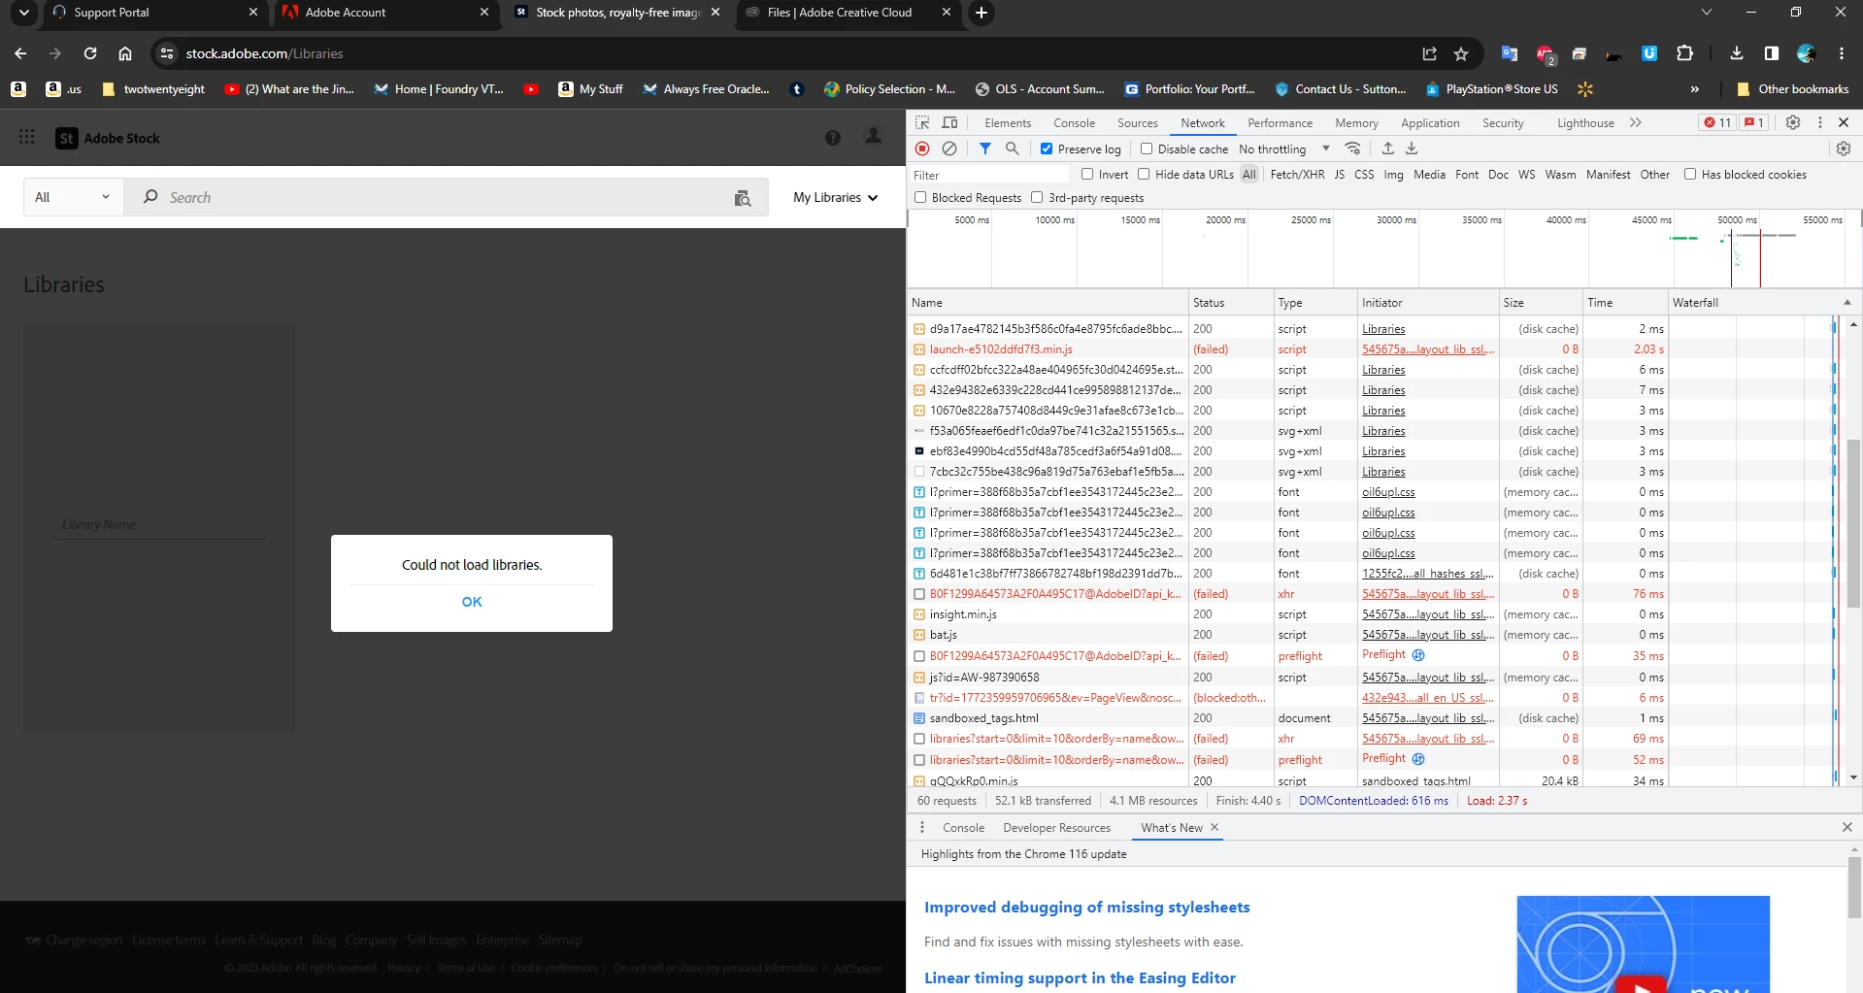The image size is (1863, 993).
Task: Check the Invert filter checkbox
Action: (x=1087, y=174)
